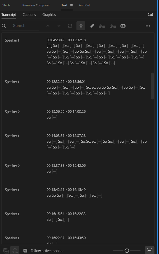Click the Premiere Composer menu item
159x254 pixels.
click(x=36, y=5)
